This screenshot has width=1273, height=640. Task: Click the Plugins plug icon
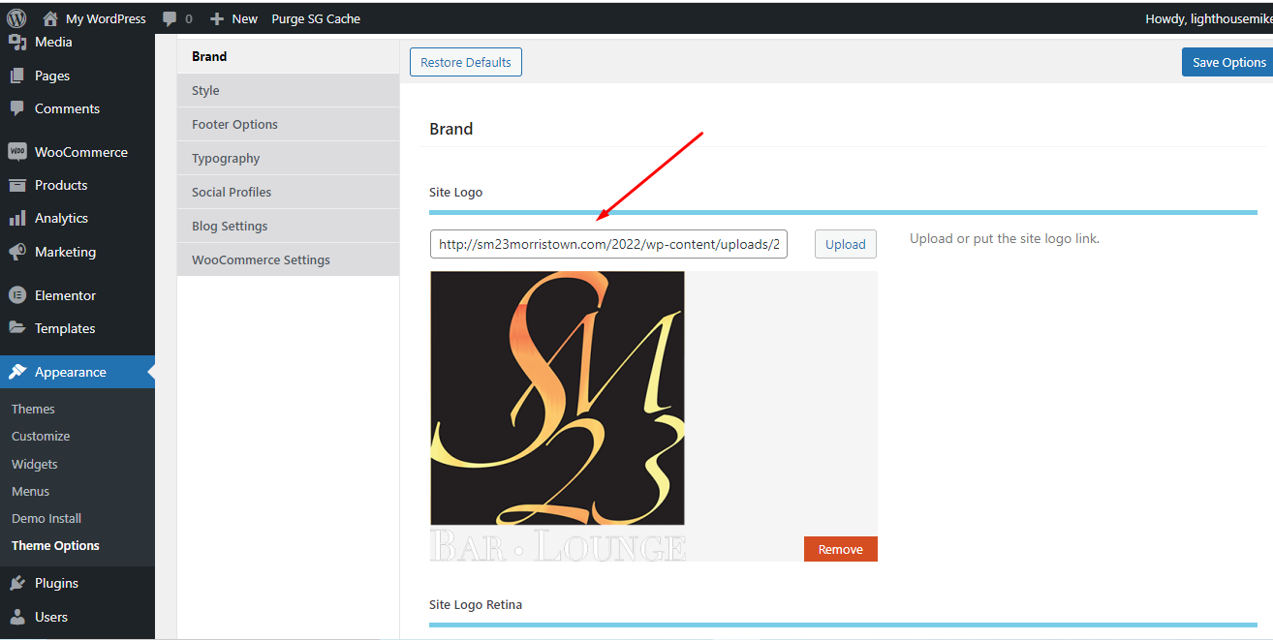tap(16, 583)
